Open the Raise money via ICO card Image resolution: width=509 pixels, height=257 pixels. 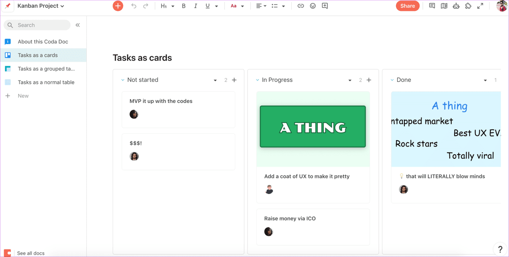pos(313,227)
